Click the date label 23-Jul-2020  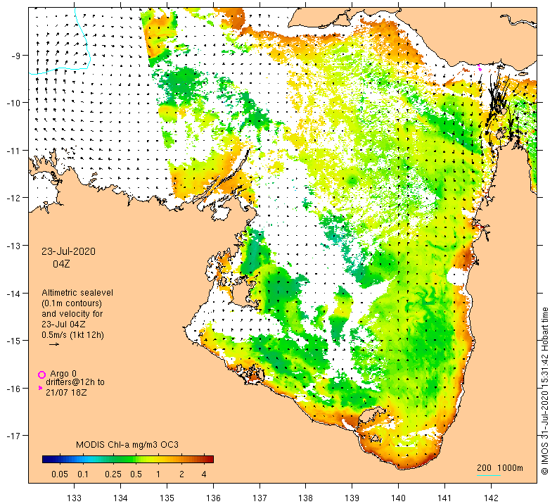point(68,251)
